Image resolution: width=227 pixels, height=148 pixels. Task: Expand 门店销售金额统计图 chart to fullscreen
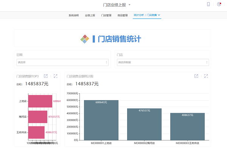206,76
